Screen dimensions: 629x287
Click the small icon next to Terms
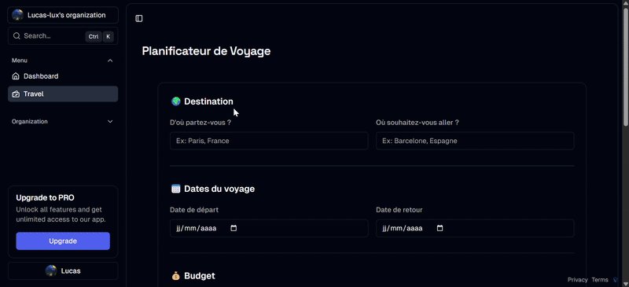pyautogui.click(x=616, y=280)
